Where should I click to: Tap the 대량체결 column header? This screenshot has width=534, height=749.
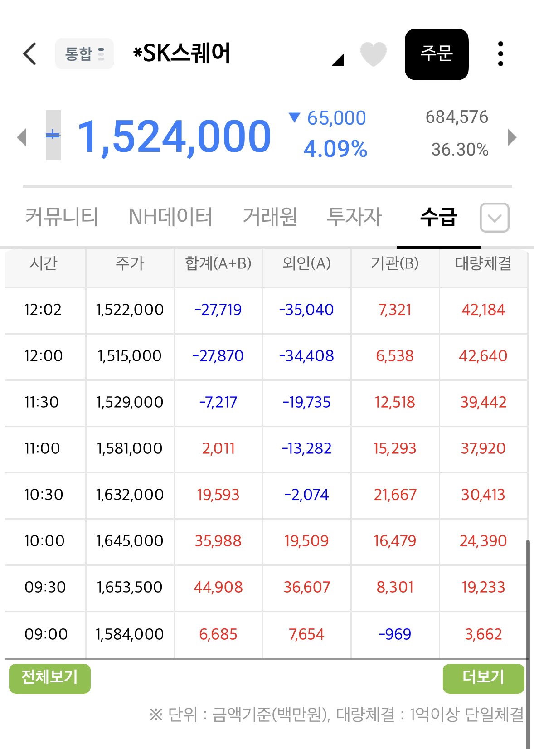483,263
